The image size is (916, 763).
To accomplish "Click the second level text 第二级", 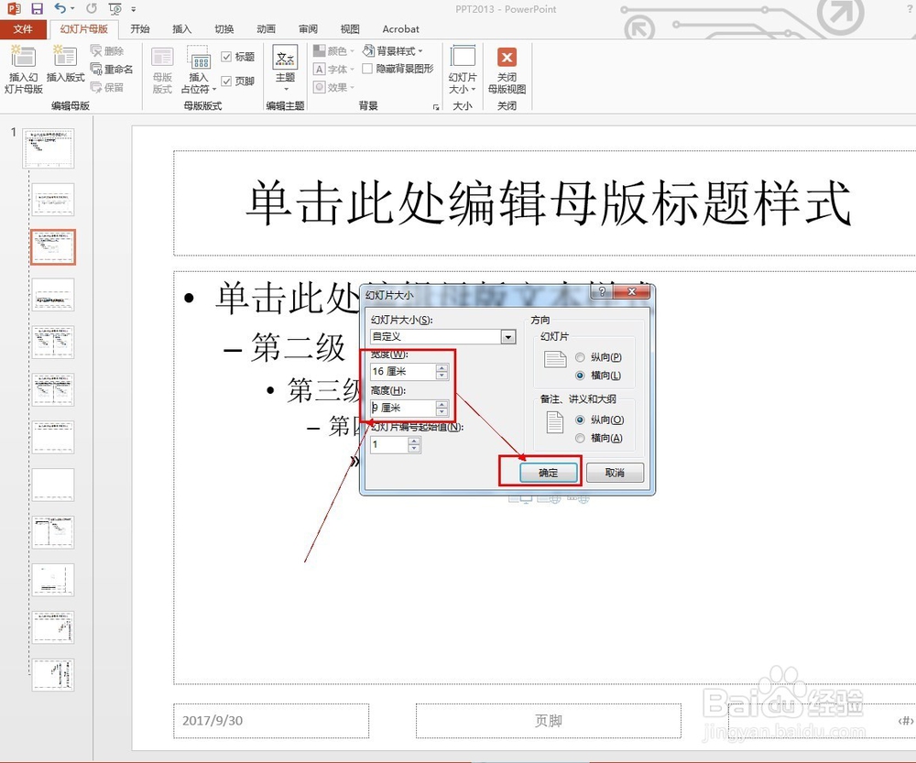I will (299, 348).
